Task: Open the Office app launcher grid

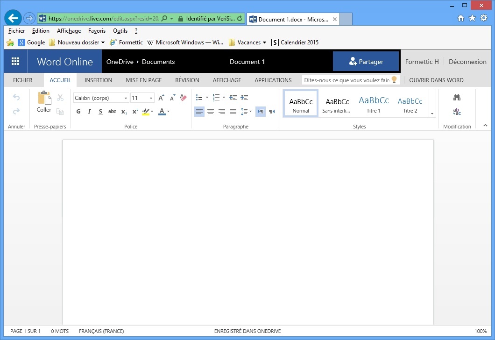Action: click(15, 61)
